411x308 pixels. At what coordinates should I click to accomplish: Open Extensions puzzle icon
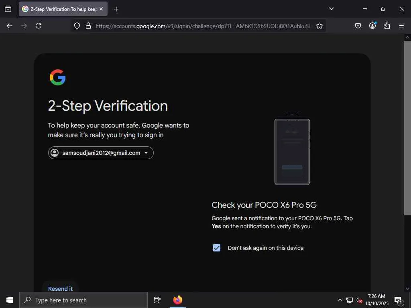click(x=387, y=26)
